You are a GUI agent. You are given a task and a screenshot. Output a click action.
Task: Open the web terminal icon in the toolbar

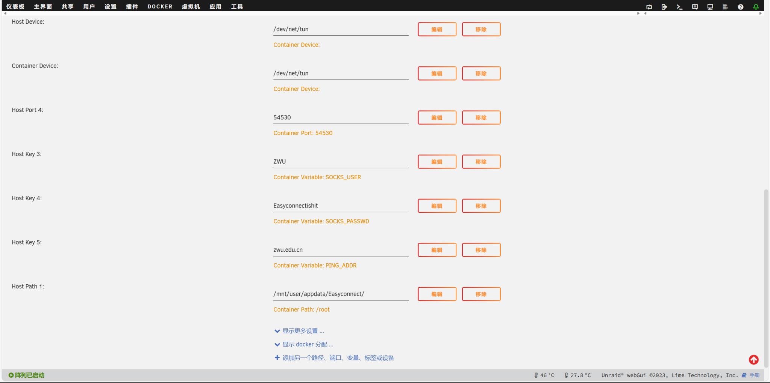680,6
